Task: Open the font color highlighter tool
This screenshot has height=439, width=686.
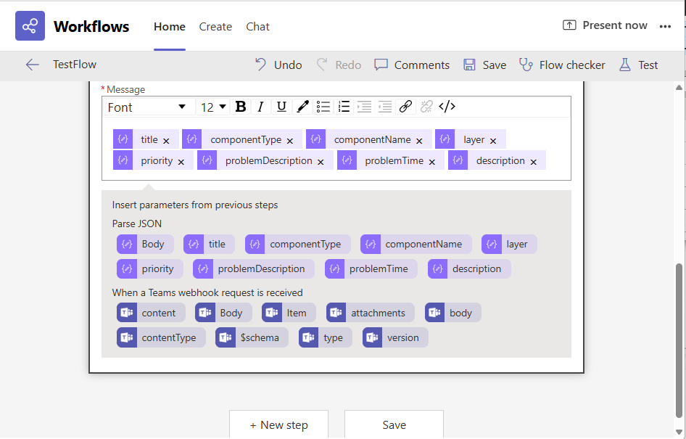Action: point(302,107)
